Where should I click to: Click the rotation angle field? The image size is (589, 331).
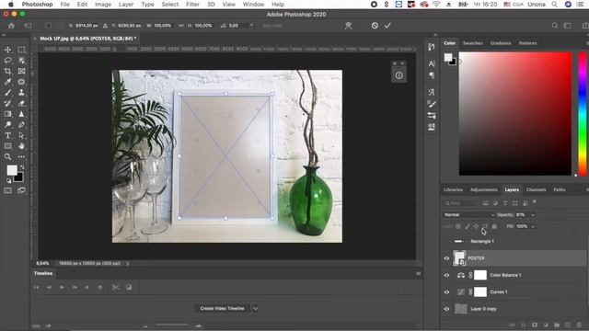tap(237, 26)
